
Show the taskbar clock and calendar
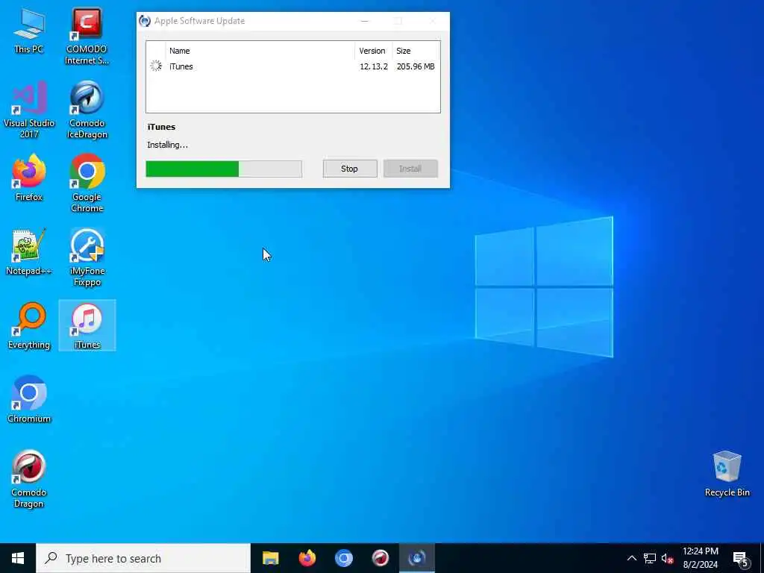coord(700,558)
